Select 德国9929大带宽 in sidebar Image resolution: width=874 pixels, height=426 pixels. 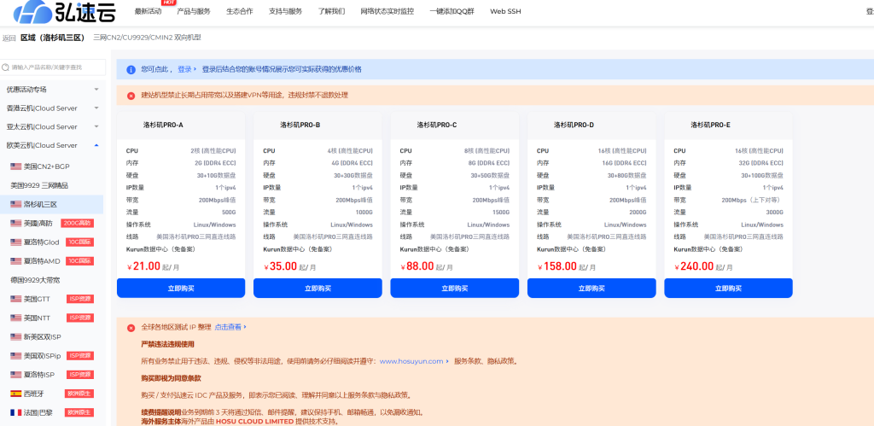pos(35,280)
